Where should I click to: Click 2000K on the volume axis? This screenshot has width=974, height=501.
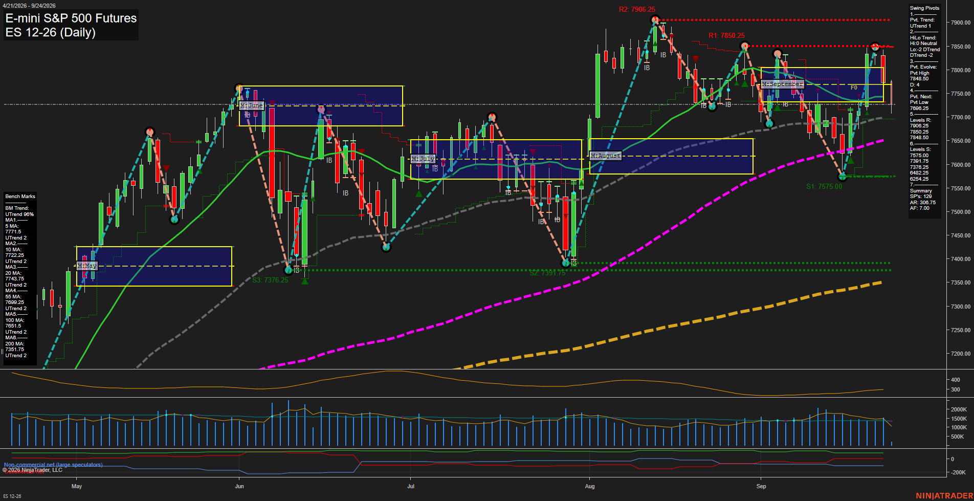(959, 409)
